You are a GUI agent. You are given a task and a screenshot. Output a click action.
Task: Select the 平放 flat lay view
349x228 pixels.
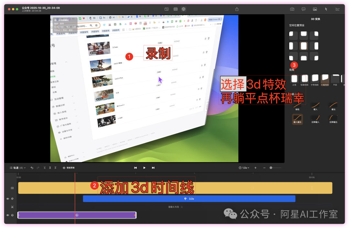point(335,80)
